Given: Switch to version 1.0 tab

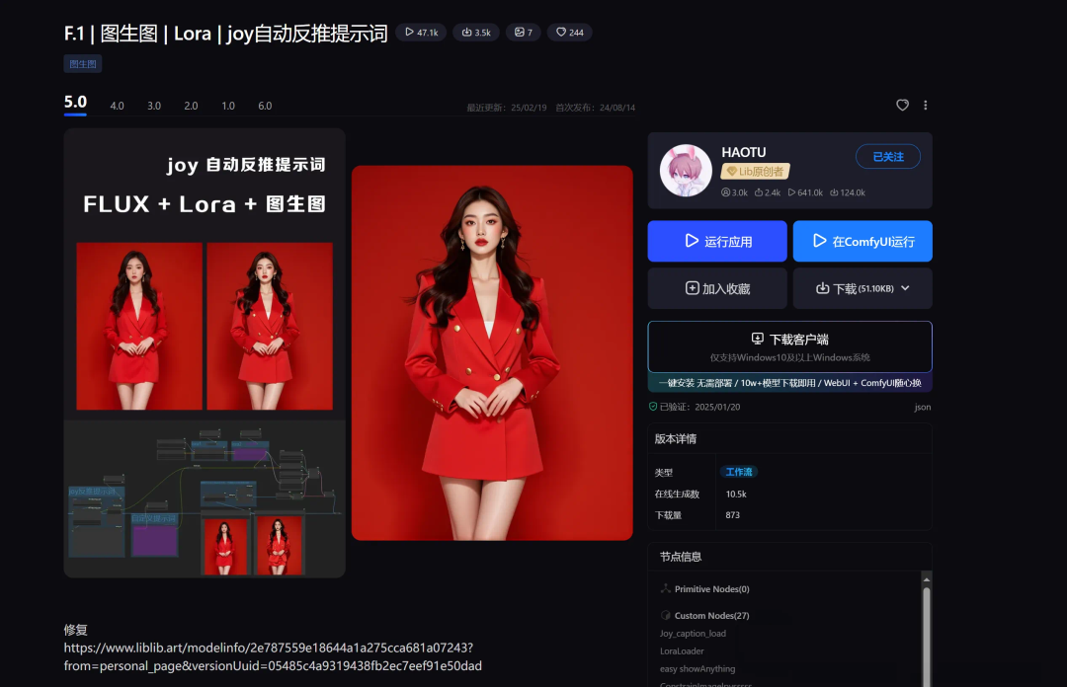Looking at the screenshot, I should click(228, 107).
